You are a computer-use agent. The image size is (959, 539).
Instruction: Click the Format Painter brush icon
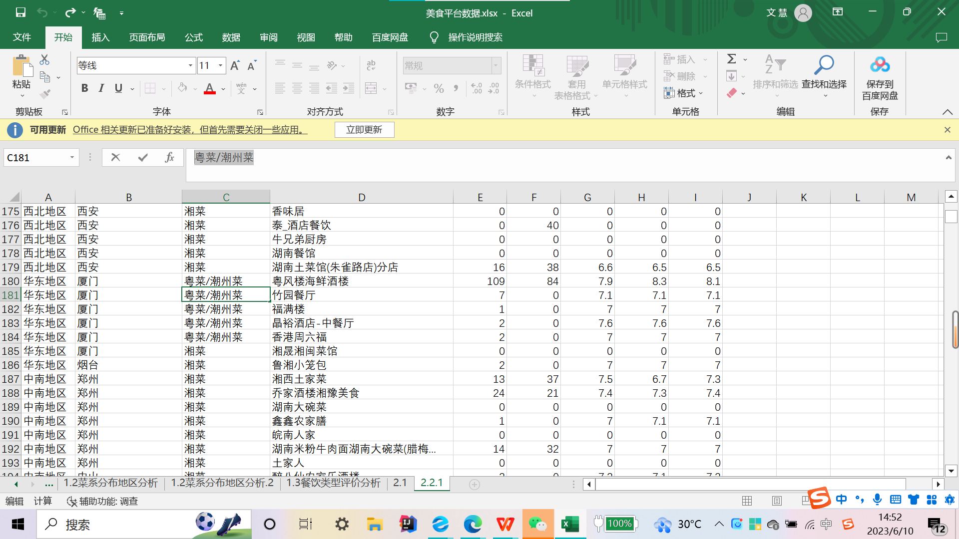pyautogui.click(x=45, y=94)
